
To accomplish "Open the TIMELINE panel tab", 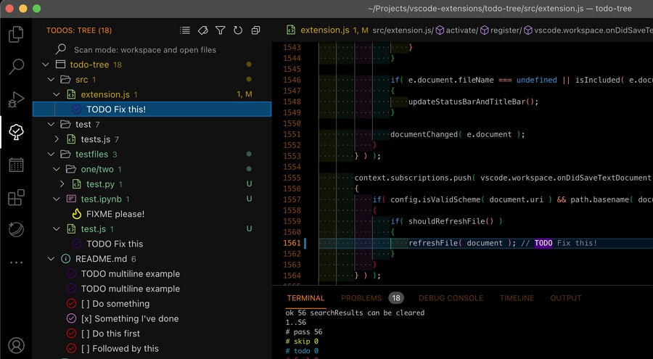I will [517, 298].
